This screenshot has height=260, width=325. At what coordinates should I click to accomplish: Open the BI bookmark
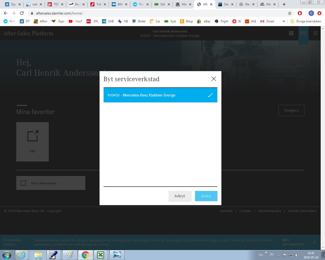(237, 21)
